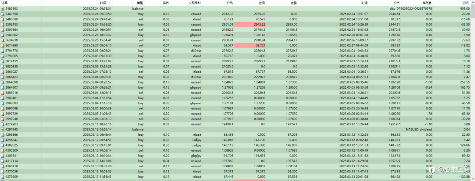Click the trade icon of order 3820930
Screen dimensions: 475x181
click(x=2, y=66)
